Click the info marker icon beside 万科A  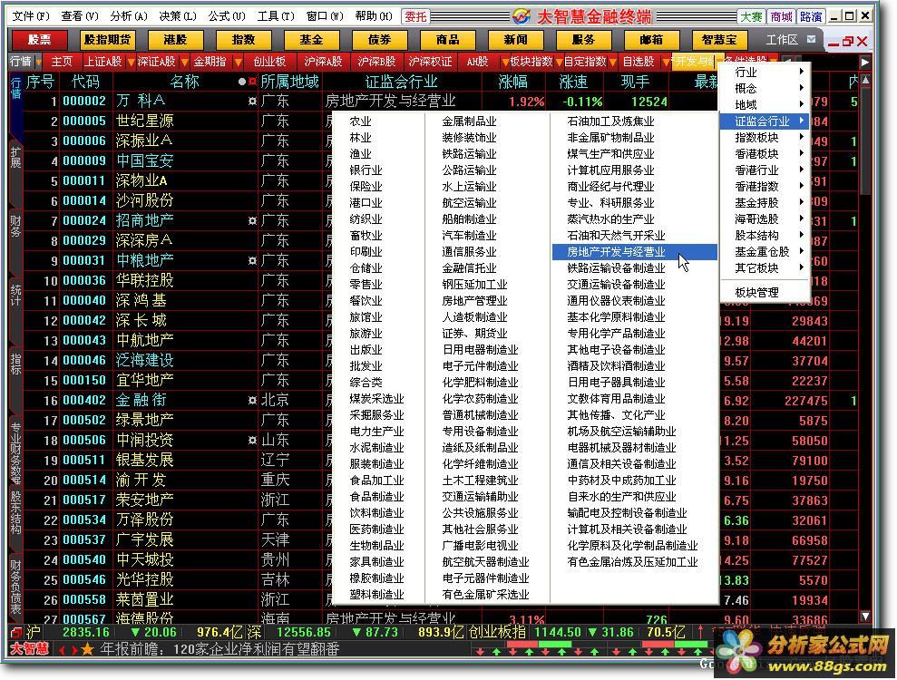[252, 102]
